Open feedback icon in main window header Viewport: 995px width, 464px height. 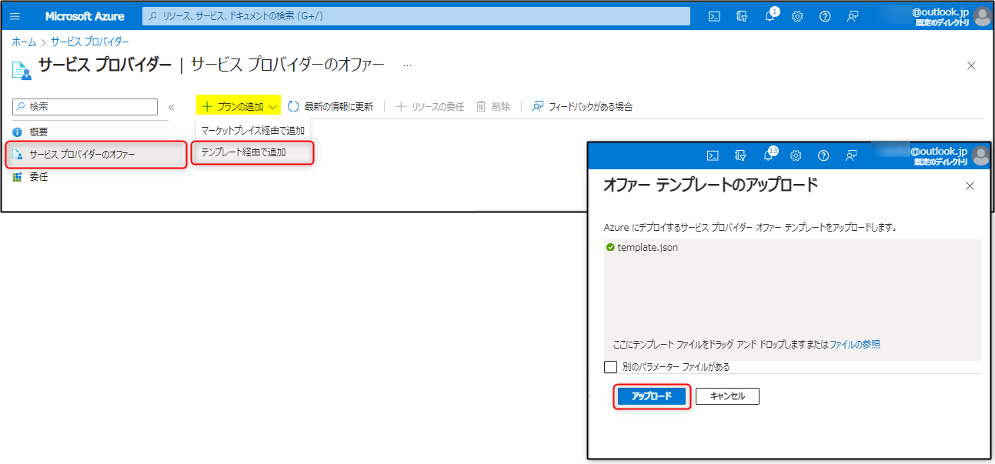point(853,16)
